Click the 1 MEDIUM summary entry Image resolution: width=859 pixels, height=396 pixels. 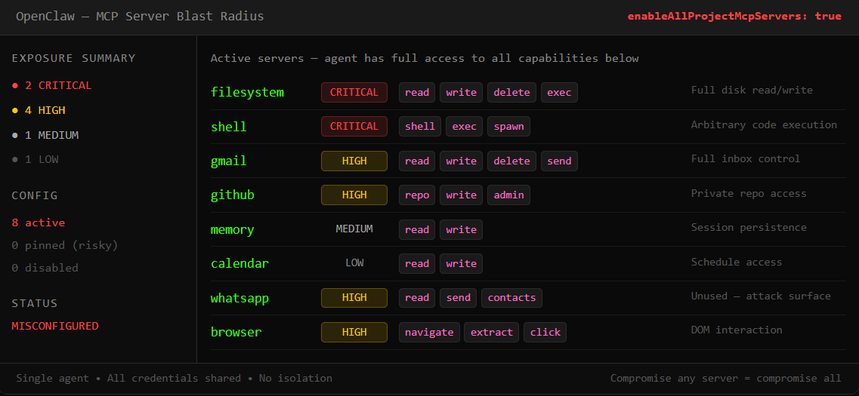45,134
